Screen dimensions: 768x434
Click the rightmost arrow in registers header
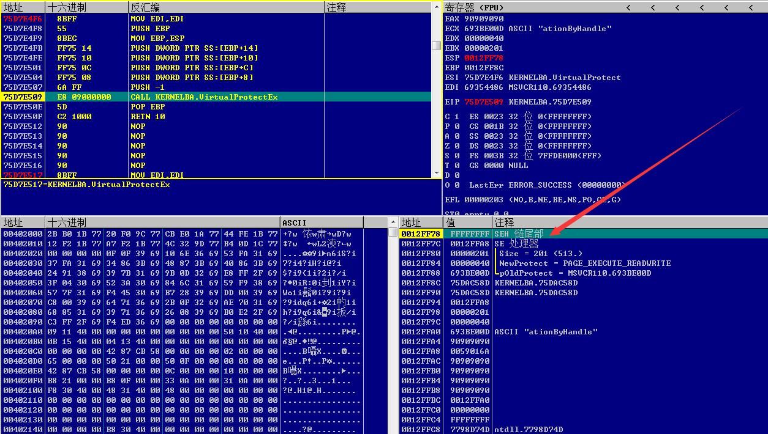click(751, 7)
